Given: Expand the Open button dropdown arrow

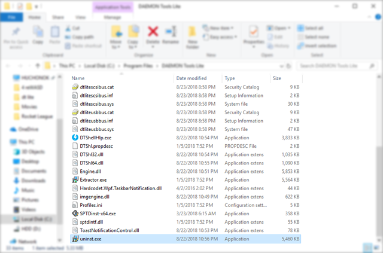Looking at the screenshot, I should 289,28.
